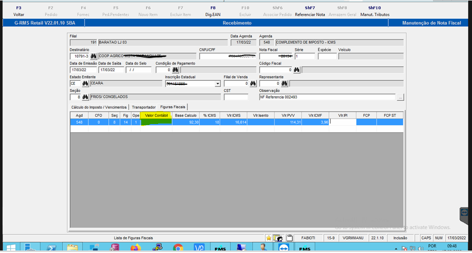Image resolution: width=472 pixels, height=253 pixels.
Task: Click the system clock showing 09:48
Action: 452,246
